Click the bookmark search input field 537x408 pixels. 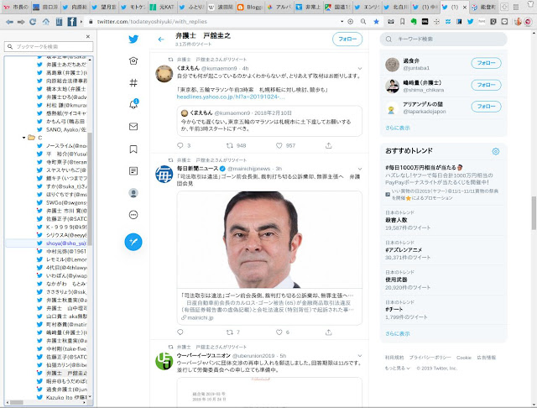pyautogui.click(x=49, y=46)
